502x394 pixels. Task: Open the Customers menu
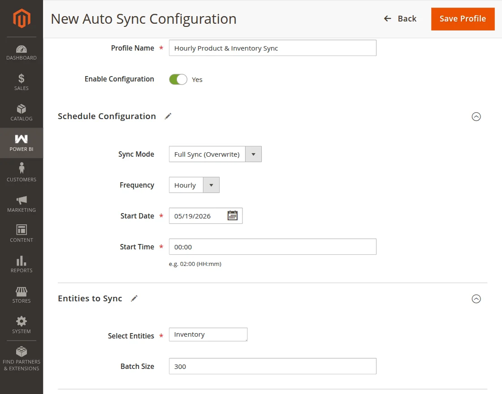tap(22, 173)
